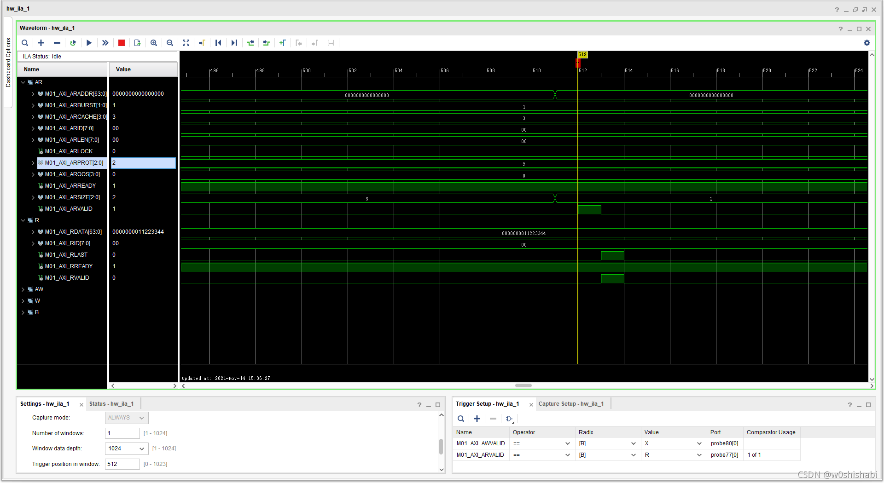The width and height of the screenshot is (884, 483).
Task: Click the Next Marker icon
Action: [x=315, y=43]
